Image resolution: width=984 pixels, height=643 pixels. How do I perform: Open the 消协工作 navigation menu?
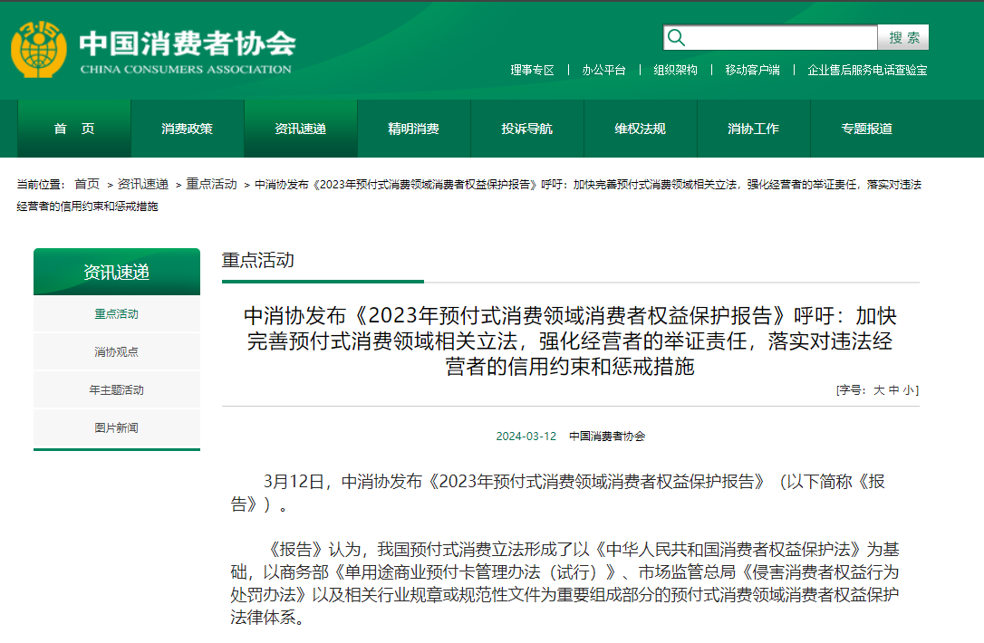point(754,129)
